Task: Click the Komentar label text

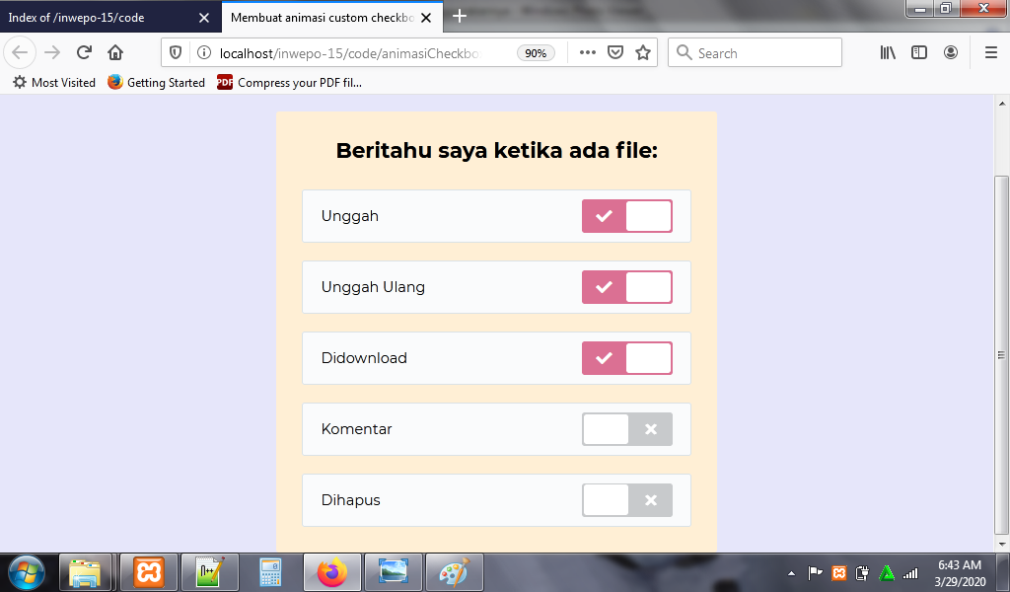Action: click(356, 429)
